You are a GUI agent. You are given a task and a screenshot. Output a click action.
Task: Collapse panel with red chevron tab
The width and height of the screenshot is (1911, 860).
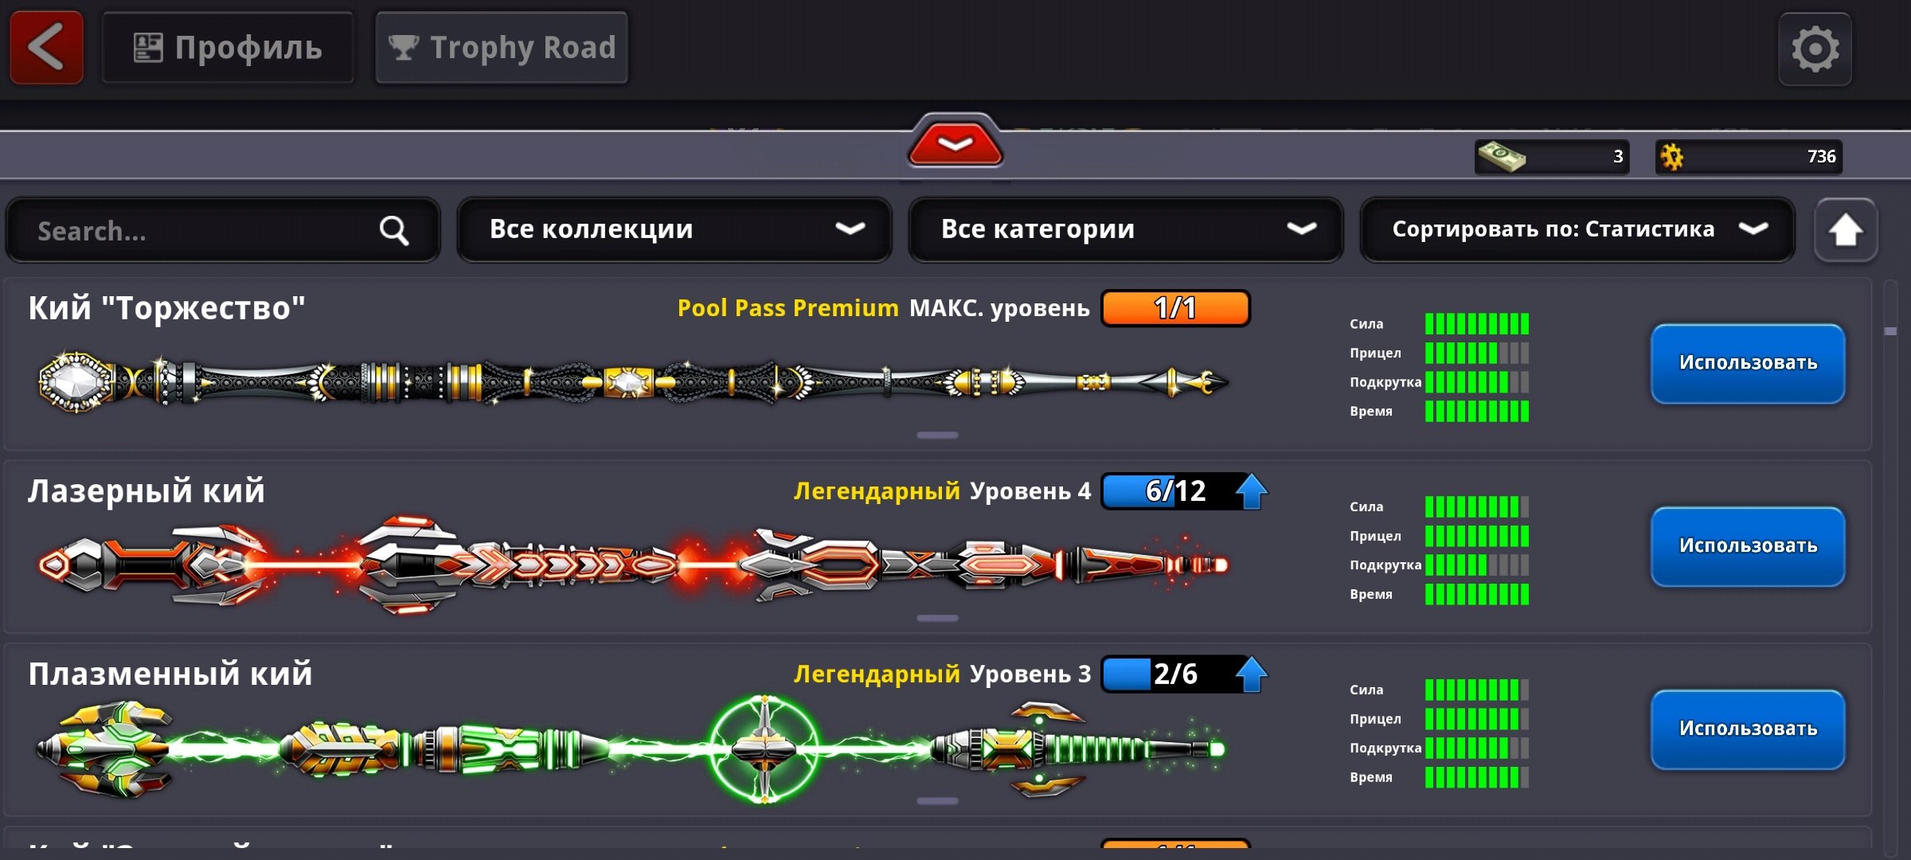click(x=955, y=142)
